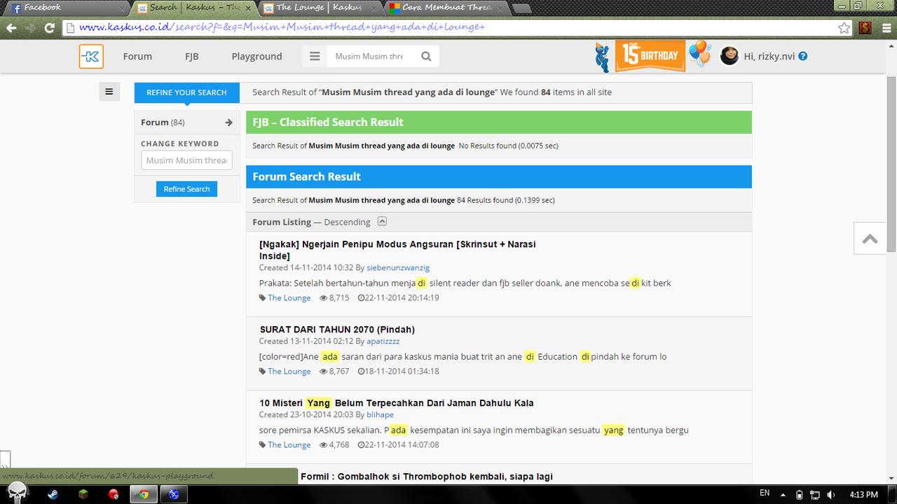The image size is (897, 504).
Task: Open the Playground menu item
Action: [256, 57]
